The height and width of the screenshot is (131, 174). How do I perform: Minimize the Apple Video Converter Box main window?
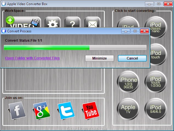pos(149,4)
